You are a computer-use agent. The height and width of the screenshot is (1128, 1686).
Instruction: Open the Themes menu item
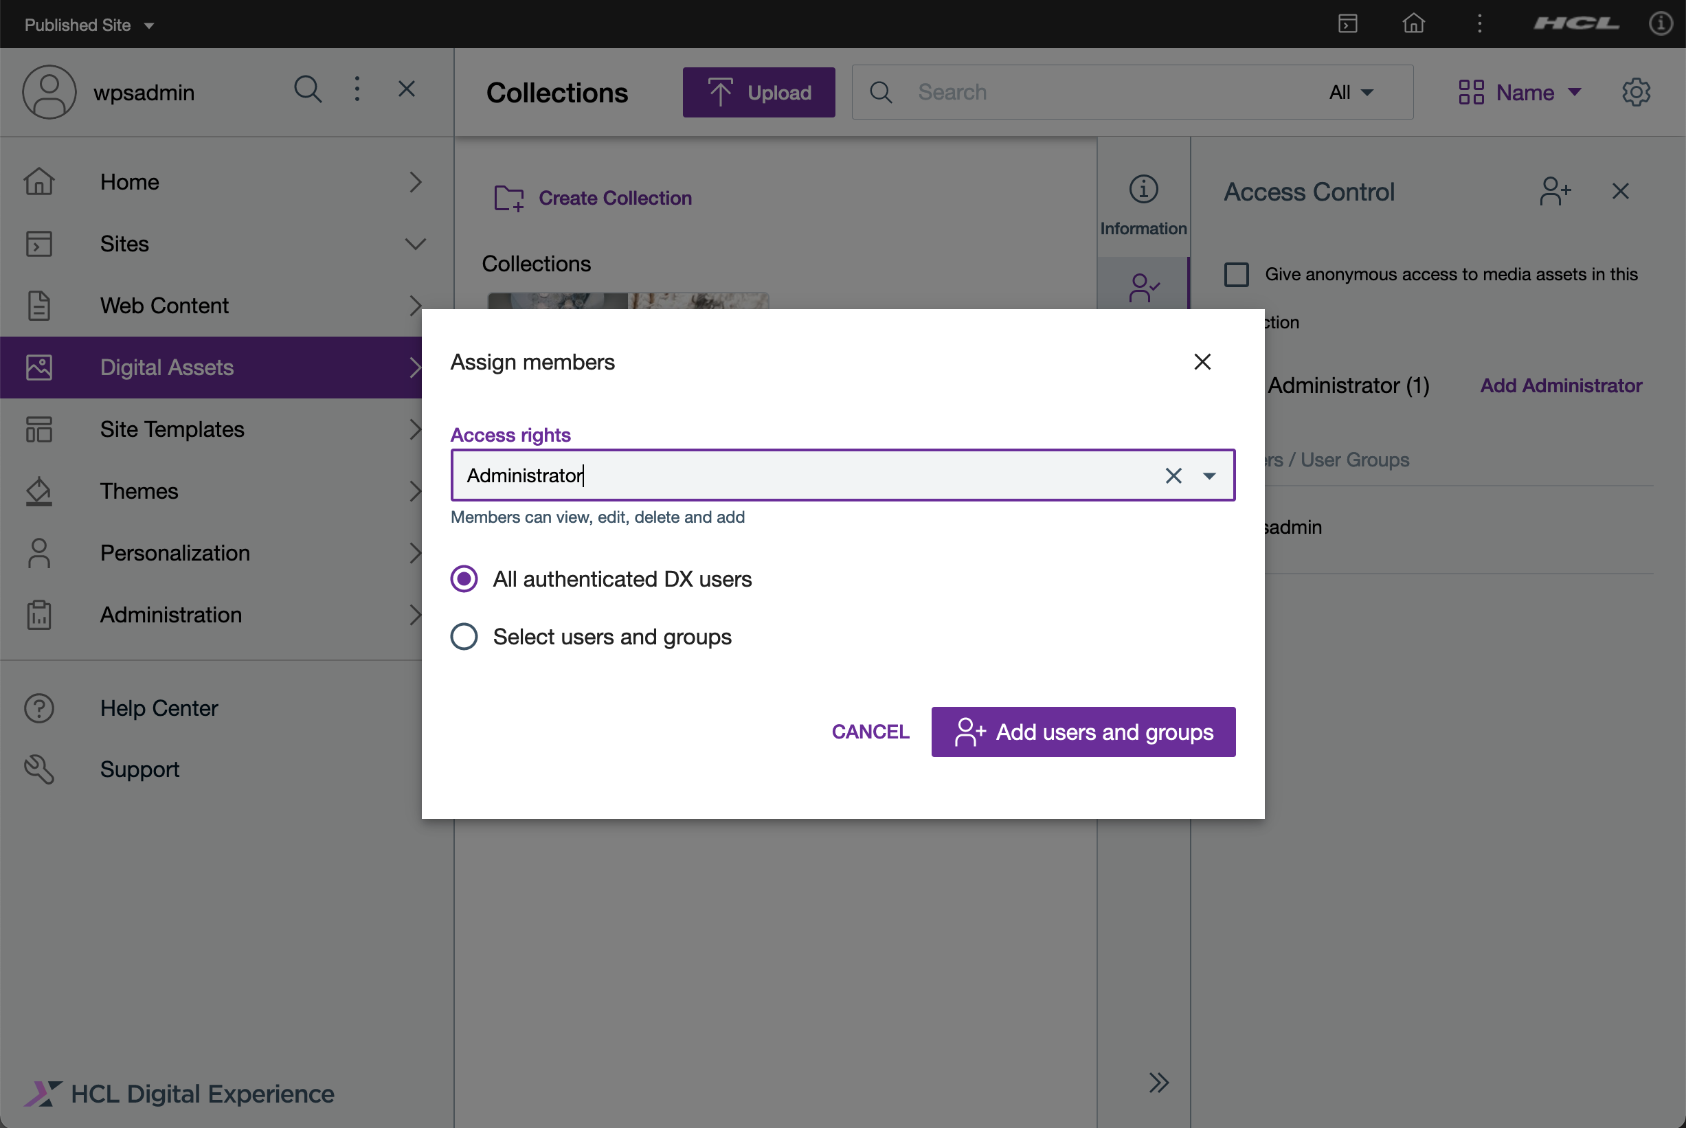(x=139, y=491)
